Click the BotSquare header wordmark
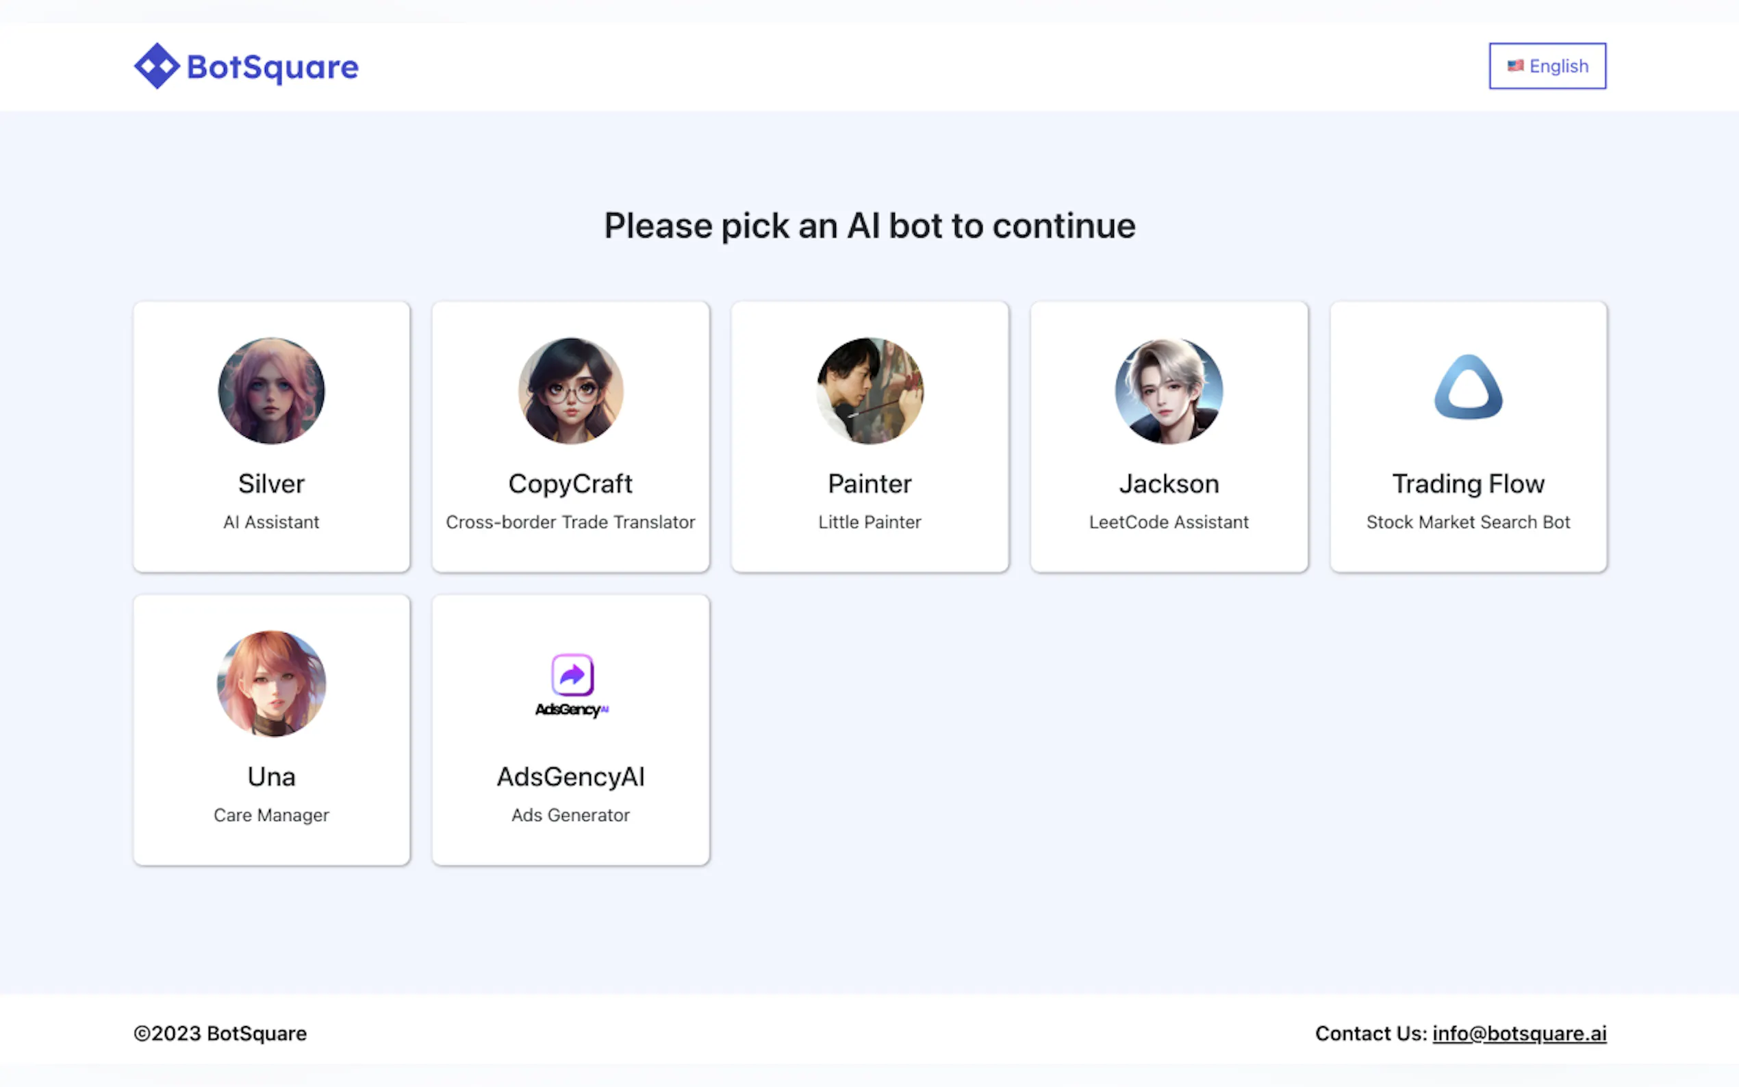 (272, 67)
